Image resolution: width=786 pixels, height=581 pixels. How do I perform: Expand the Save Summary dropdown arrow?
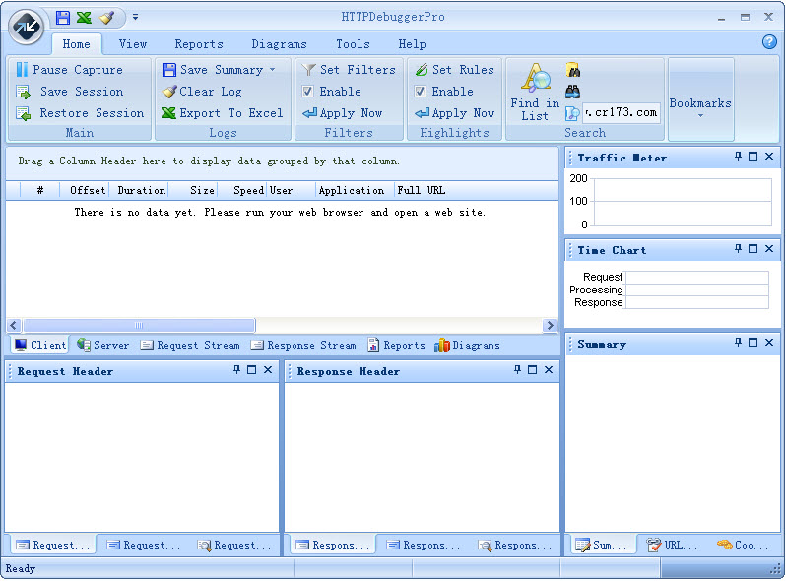point(272,70)
